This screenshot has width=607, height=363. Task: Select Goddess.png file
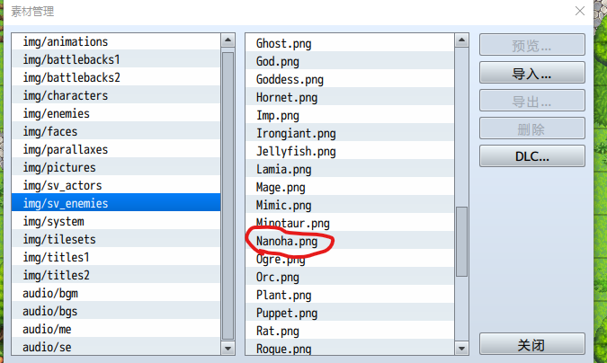(x=350, y=79)
